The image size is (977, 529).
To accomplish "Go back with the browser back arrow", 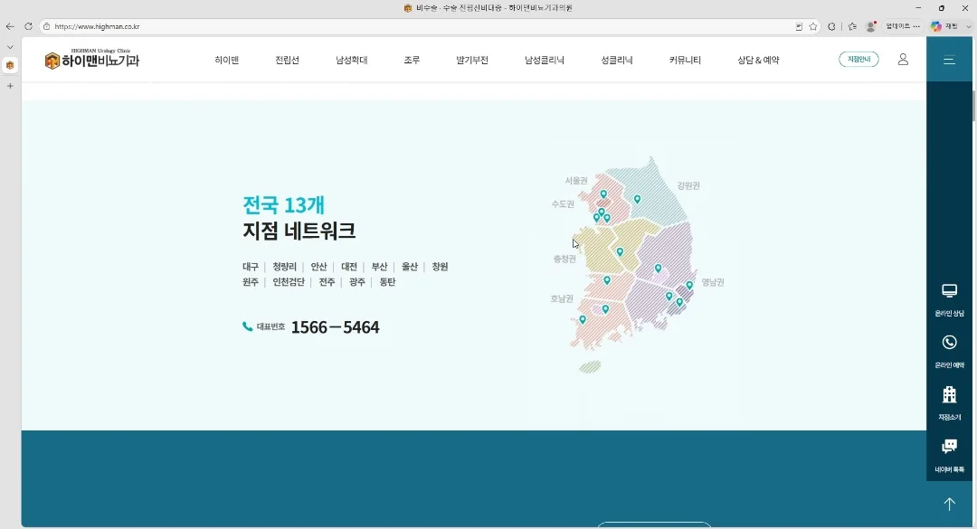I will [x=10, y=27].
